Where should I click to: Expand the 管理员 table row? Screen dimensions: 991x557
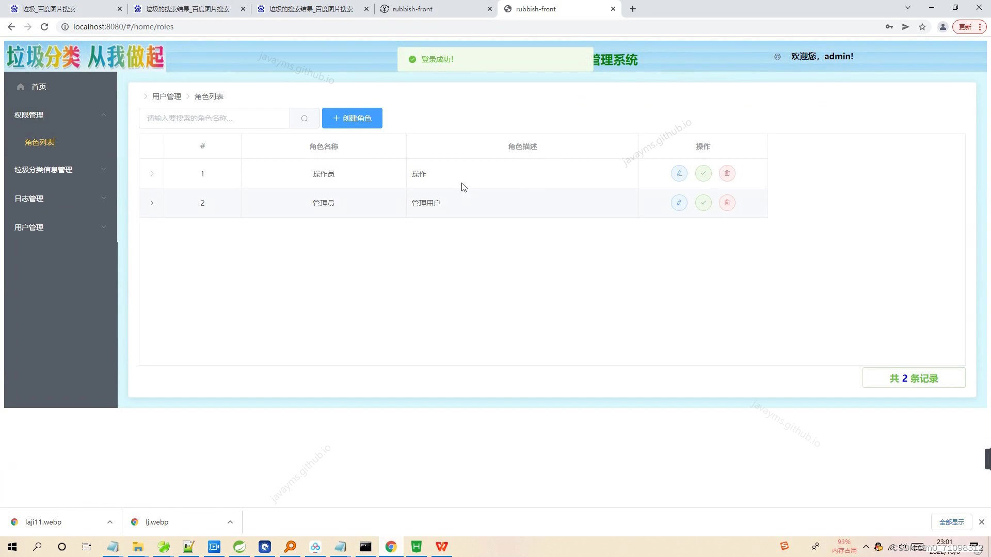click(x=152, y=203)
